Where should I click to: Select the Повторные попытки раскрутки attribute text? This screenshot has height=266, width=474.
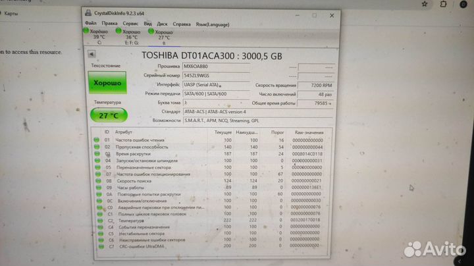coord(149,194)
